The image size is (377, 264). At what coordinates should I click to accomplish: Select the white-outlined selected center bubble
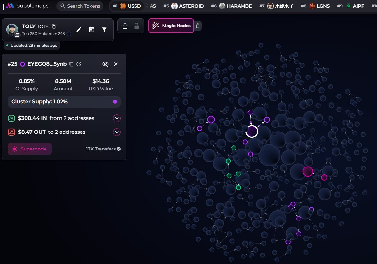252,131
